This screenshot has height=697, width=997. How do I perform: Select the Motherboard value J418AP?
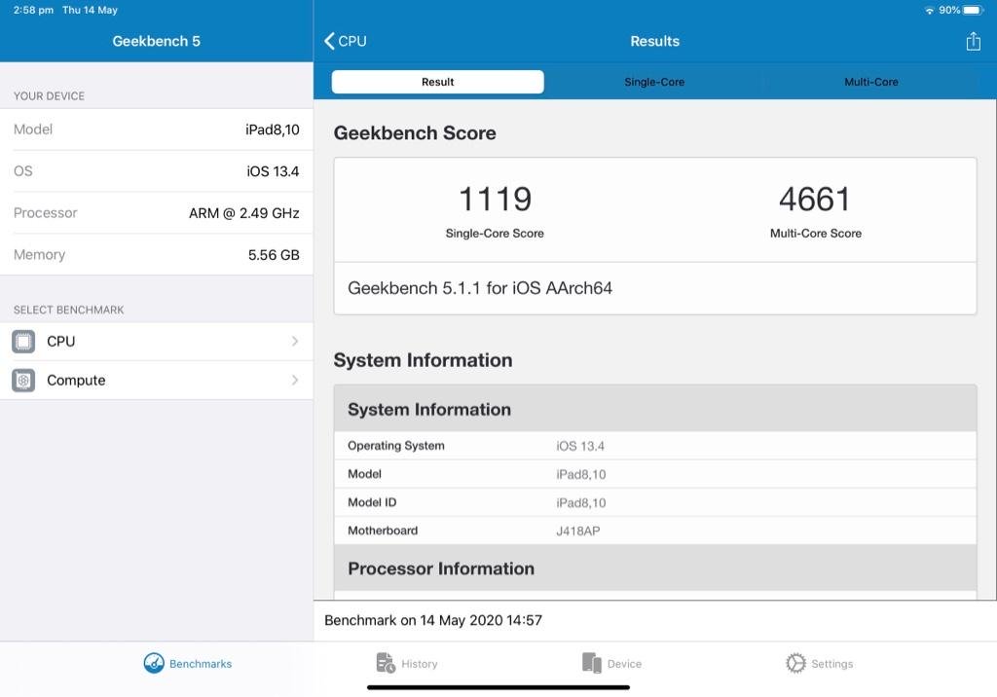pyautogui.click(x=578, y=531)
